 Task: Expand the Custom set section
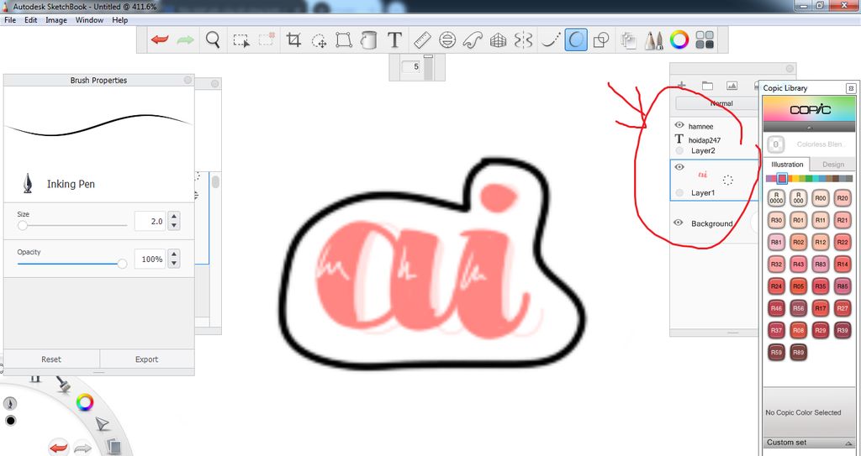(x=809, y=443)
